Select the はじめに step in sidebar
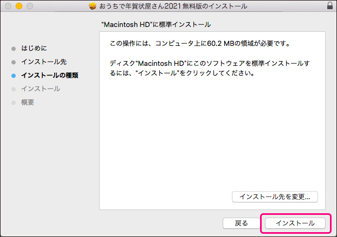Image resolution: width=337 pixels, height=237 pixels. pos(34,48)
